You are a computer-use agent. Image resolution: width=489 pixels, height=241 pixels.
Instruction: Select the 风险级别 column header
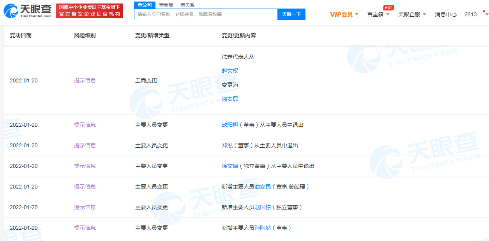85,35
